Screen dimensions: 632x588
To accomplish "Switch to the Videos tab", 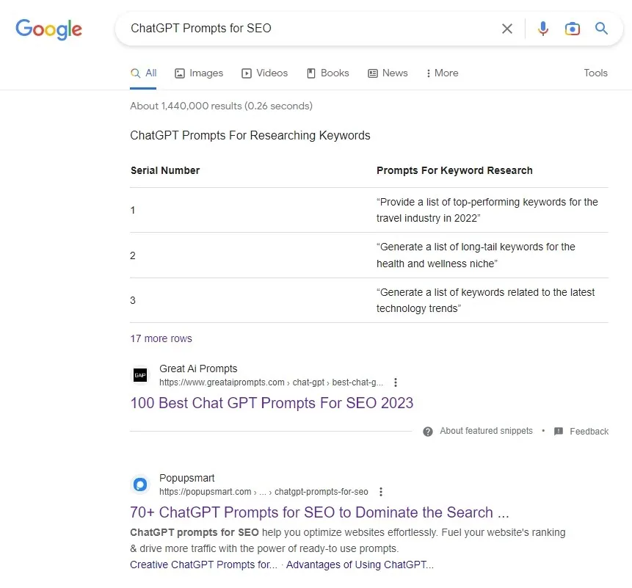I will click(264, 73).
